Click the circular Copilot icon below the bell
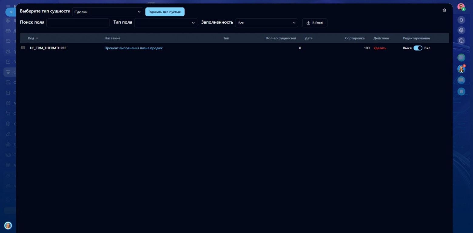 pyautogui.click(x=461, y=30)
